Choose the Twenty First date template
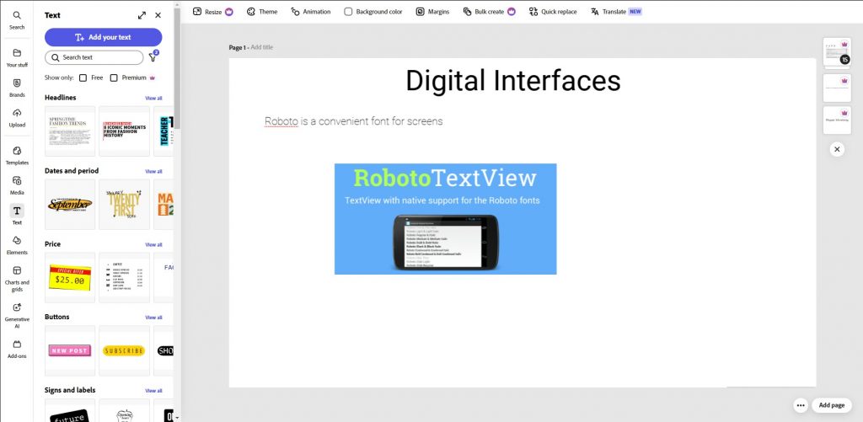Image resolution: width=863 pixels, height=422 pixels. pyautogui.click(x=125, y=204)
